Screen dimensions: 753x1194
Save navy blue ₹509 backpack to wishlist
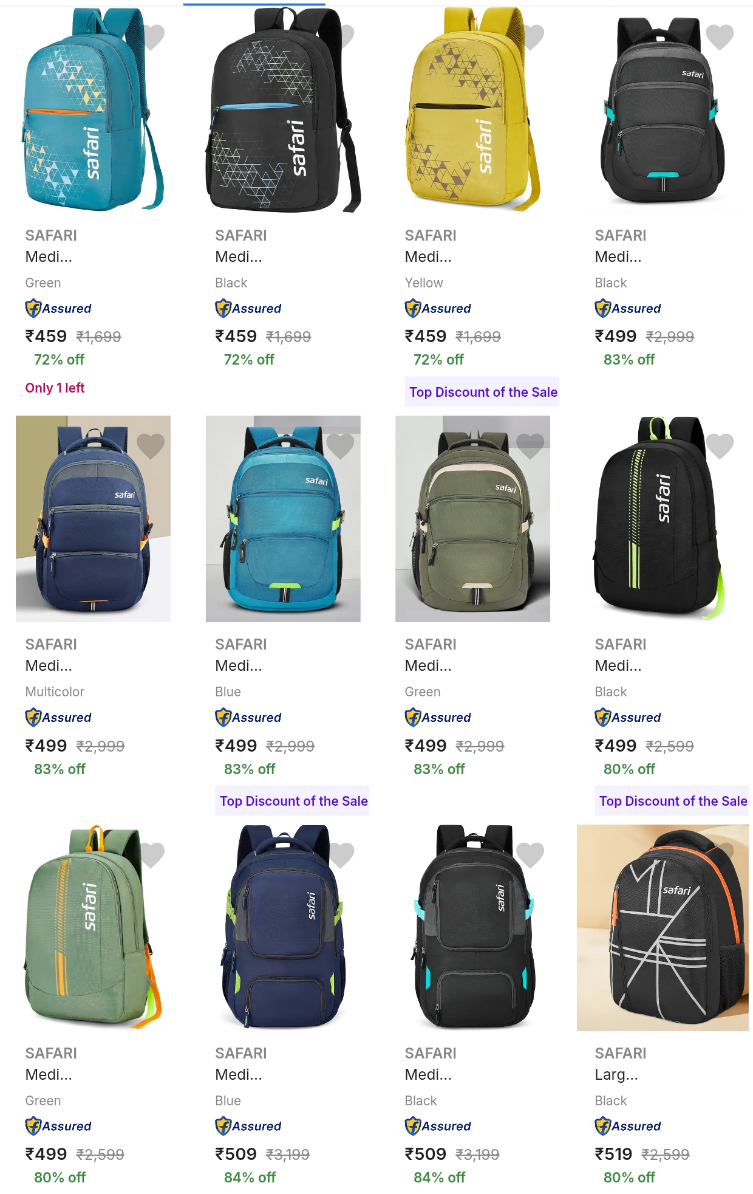(x=341, y=855)
